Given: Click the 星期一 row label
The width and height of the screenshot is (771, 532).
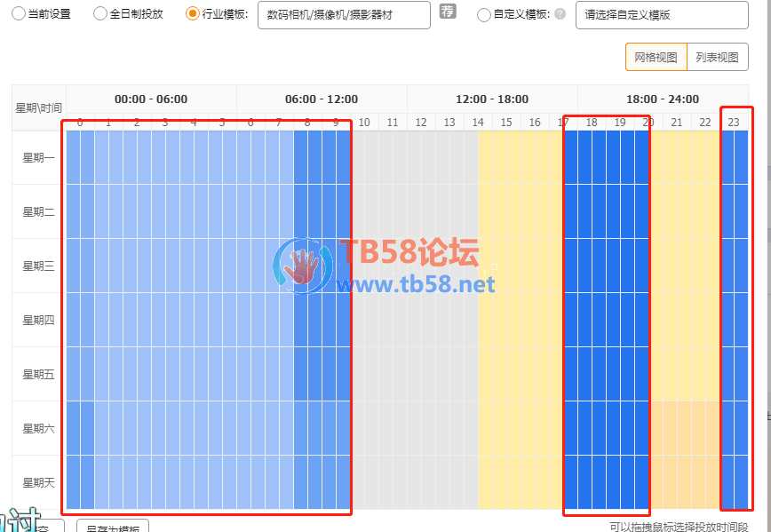Looking at the screenshot, I should 39,157.
